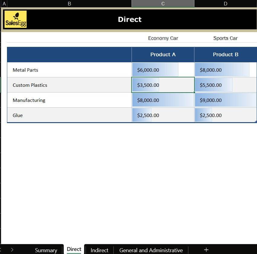The width and height of the screenshot is (257, 254).
Task: Click the Product A table header
Action: click(x=163, y=54)
